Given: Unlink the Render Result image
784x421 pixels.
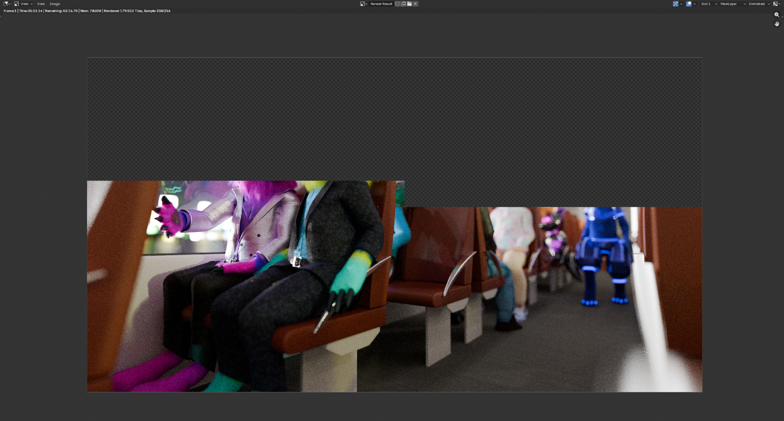Looking at the screenshot, I should tap(416, 4).
